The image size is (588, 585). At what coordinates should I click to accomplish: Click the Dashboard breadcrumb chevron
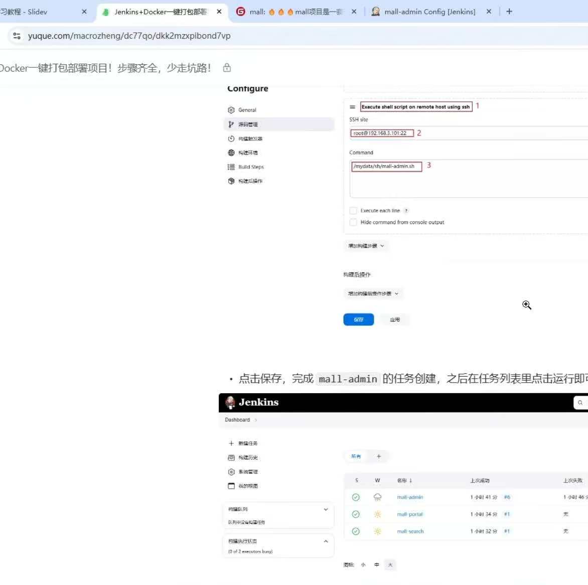[x=256, y=420]
